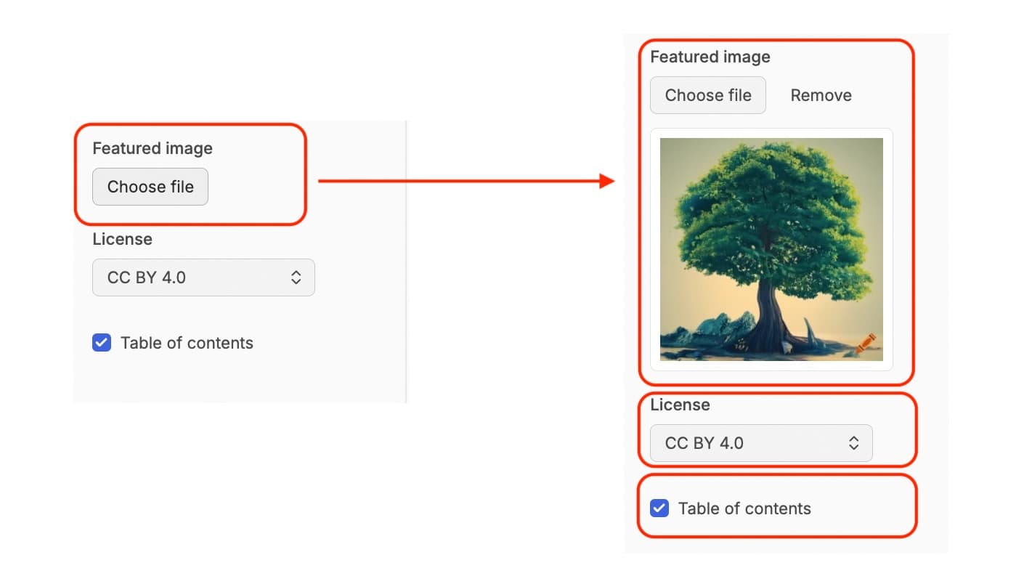The height and width of the screenshot is (584, 1032).
Task: Expand the CC BY 4.0 License dropdown in the left panel
Action: [x=203, y=277]
